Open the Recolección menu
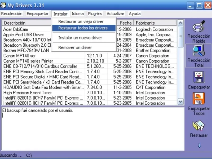 click(x=12, y=14)
